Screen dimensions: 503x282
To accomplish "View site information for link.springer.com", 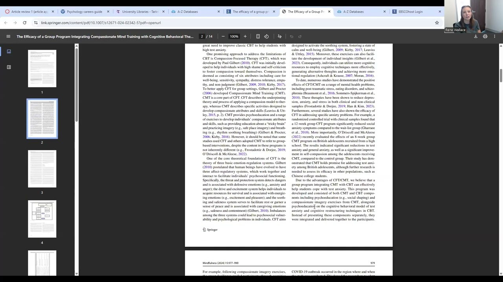I will click(x=36, y=23).
